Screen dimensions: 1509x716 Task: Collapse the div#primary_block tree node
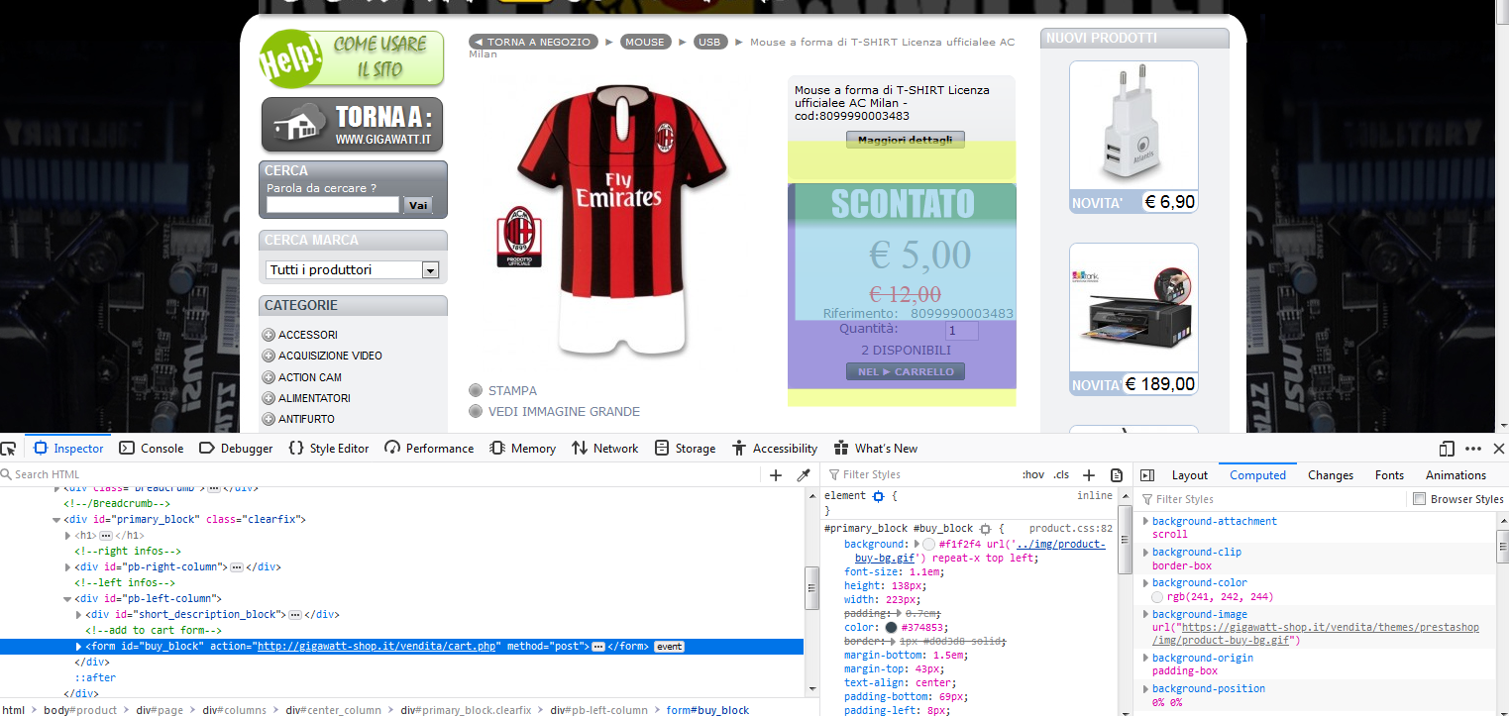click(56, 519)
